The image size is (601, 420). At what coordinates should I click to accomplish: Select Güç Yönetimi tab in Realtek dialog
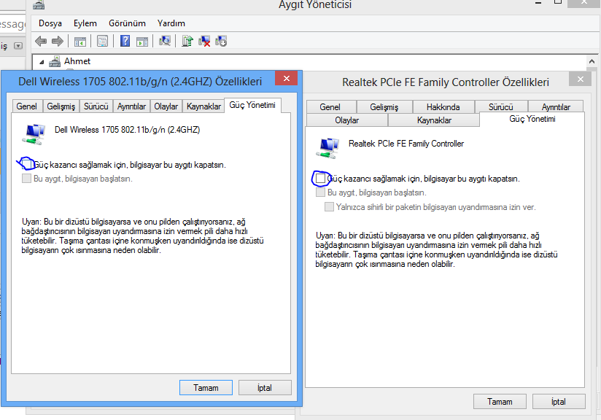click(532, 119)
